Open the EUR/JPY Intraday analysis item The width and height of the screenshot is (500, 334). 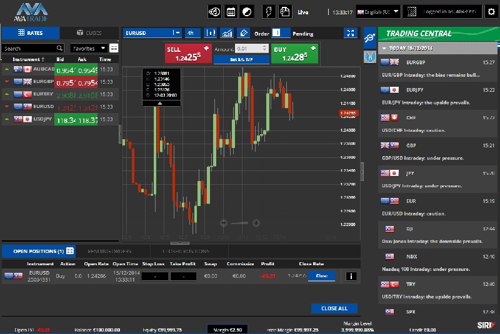437,96
